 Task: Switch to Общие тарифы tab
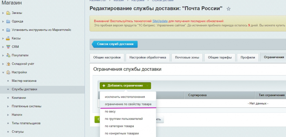220,57
